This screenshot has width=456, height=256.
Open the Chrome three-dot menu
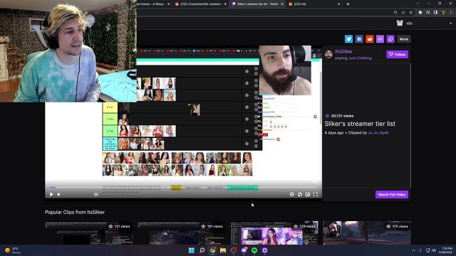451,13
